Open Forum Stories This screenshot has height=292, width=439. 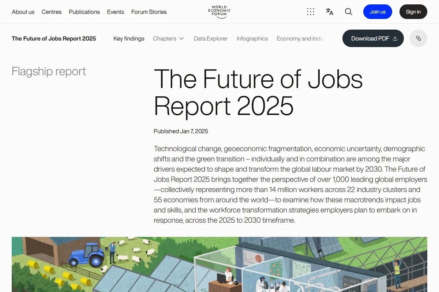coord(149,12)
